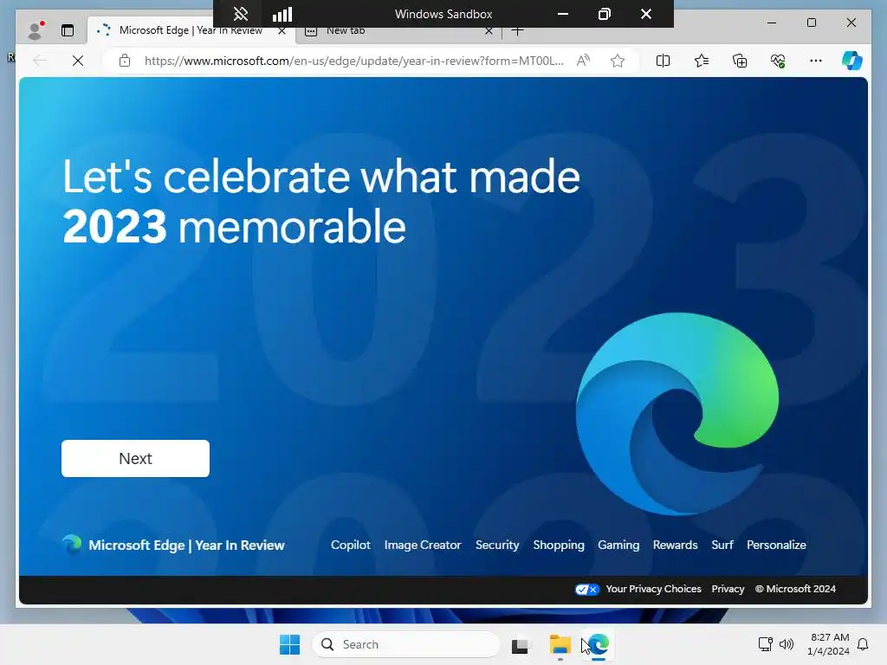Go to Copilot section link
This screenshot has height=665, width=887.
point(351,546)
